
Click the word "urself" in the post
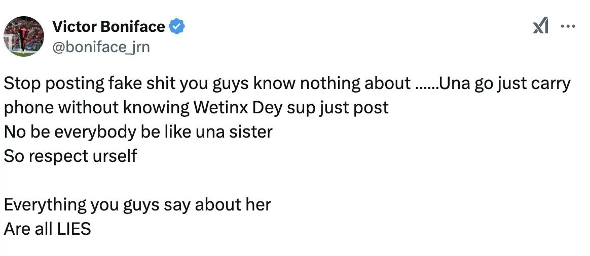[x=114, y=156]
